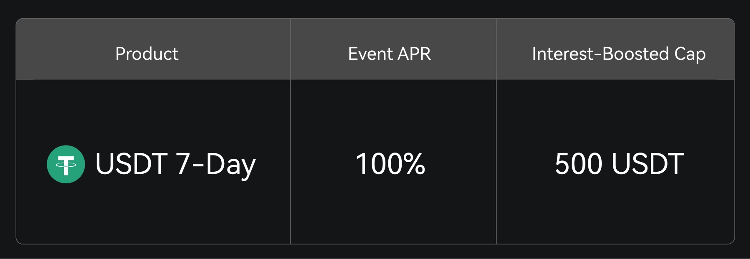Click divider between Product and Event APR

(x=290, y=162)
